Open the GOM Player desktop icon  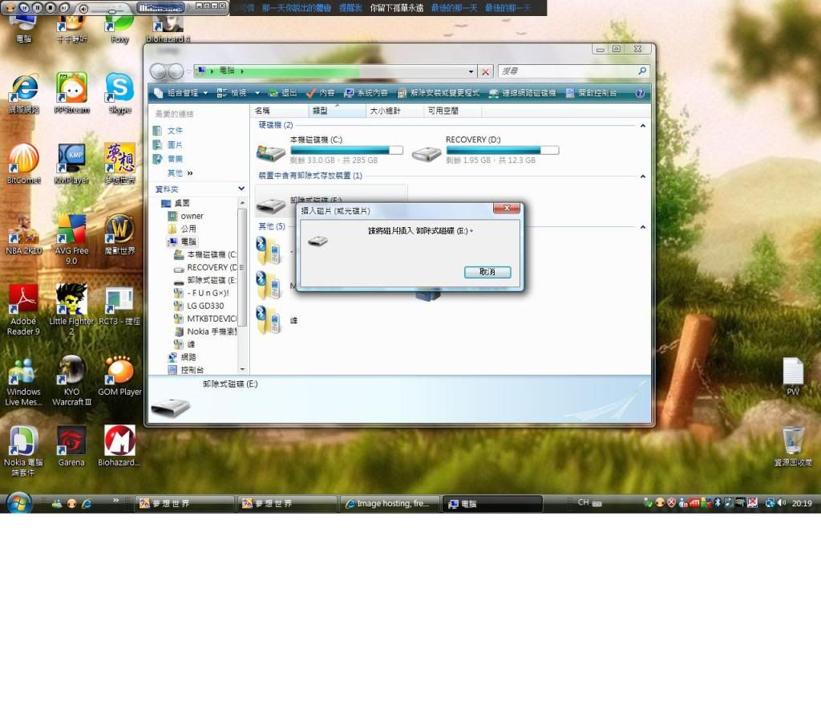[119, 371]
